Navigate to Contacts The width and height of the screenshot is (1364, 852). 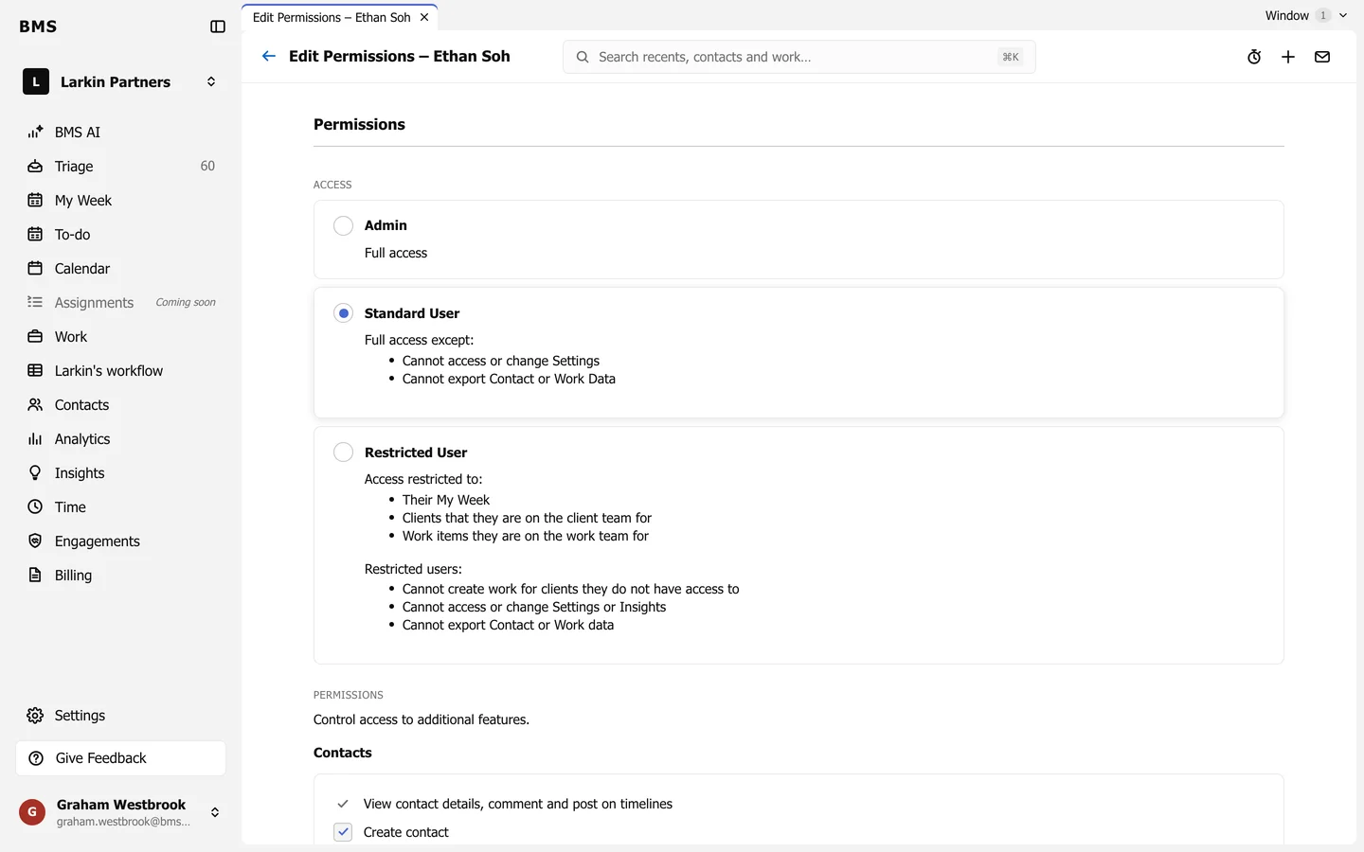[121, 404]
